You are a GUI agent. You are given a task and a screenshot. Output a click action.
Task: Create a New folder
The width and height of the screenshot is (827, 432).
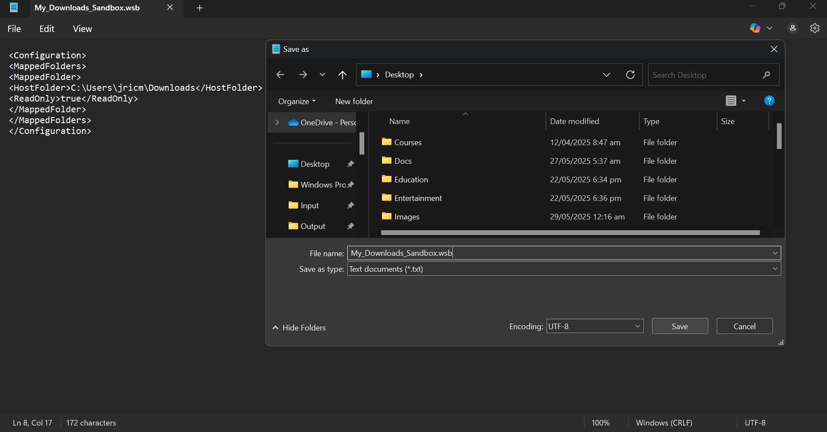[354, 101]
